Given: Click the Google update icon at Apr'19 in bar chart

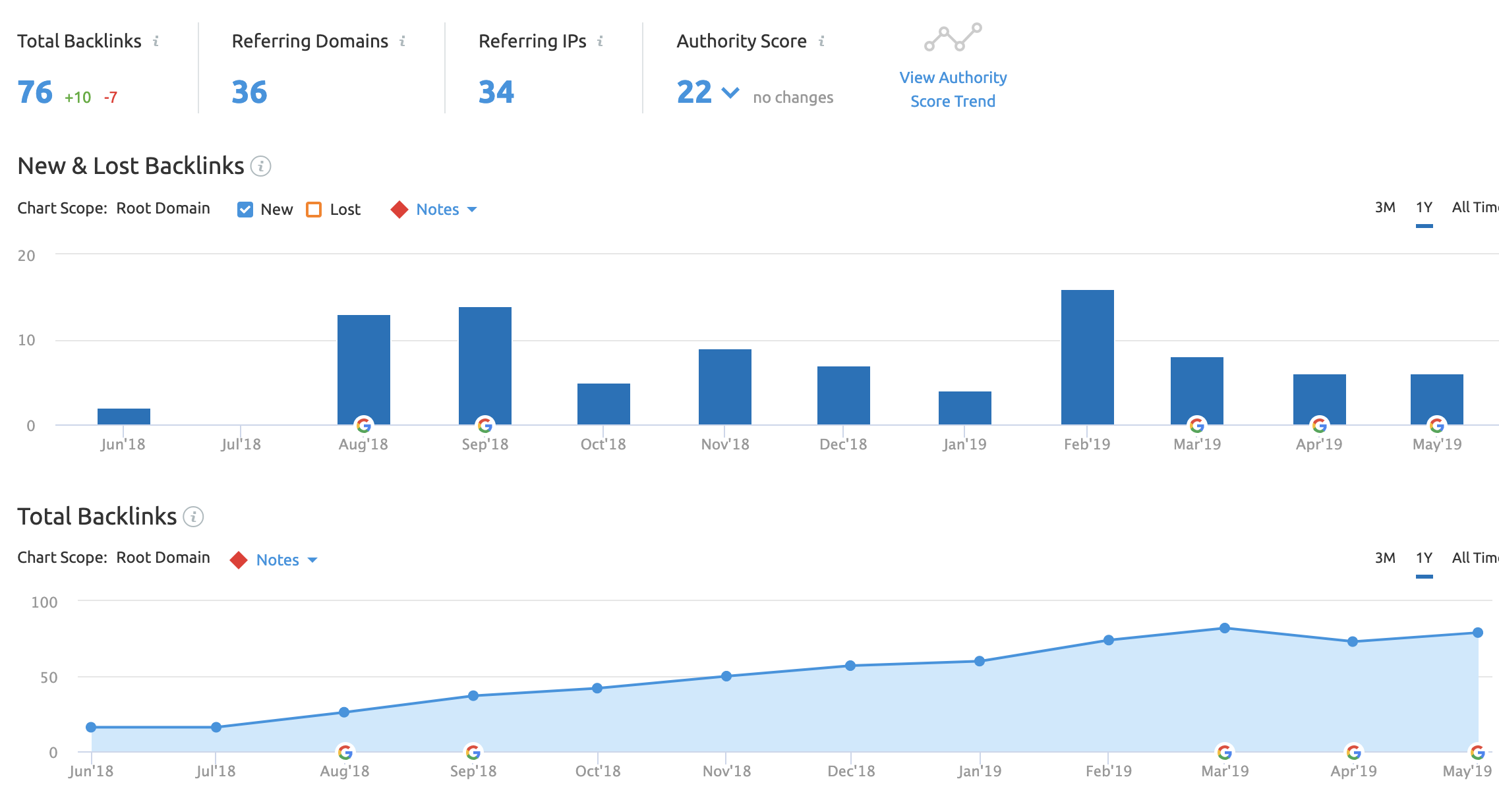Looking at the screenshot, I should point(1320,425).
